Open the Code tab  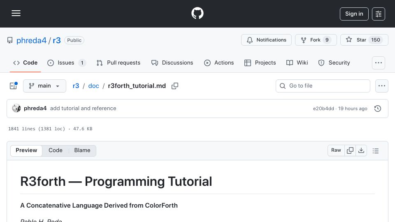[x=25, y=62]
